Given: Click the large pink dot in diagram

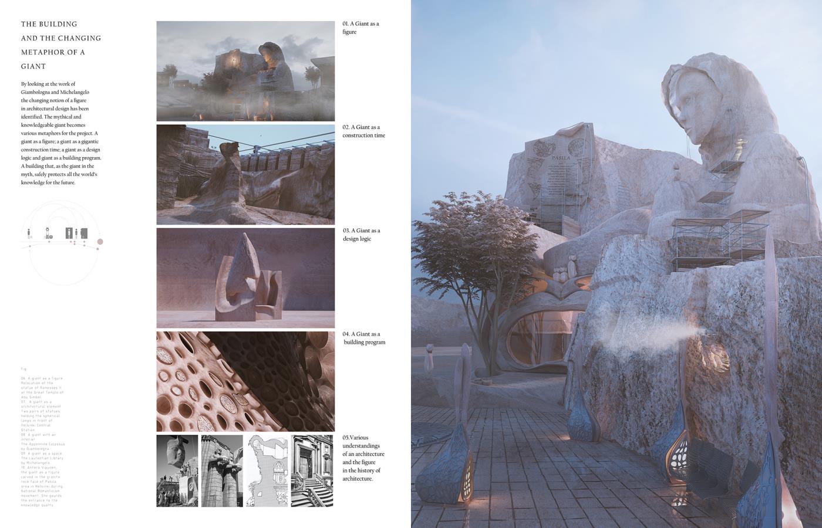Looking at the screenshot, I should (100, 241).
